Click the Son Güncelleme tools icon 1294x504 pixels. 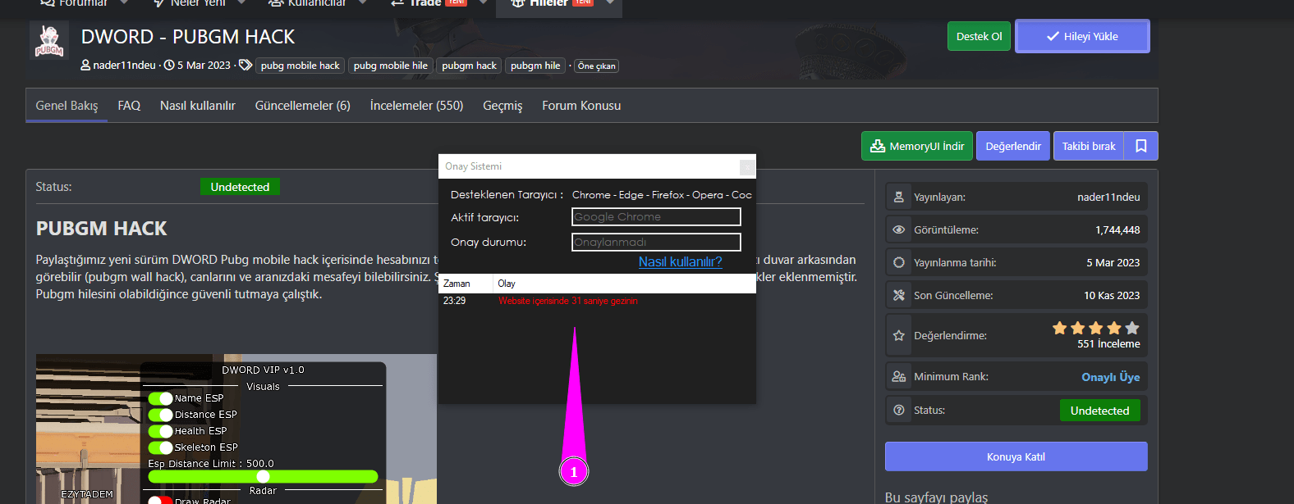click(x=899, y=295)
